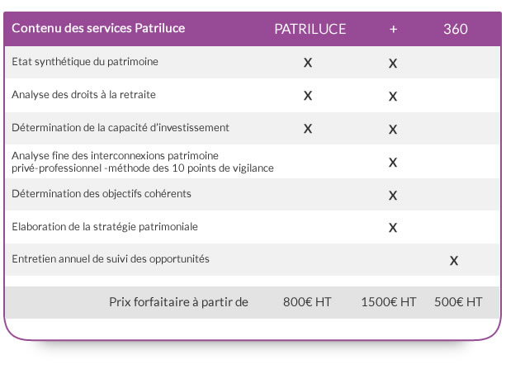
Task: Click the 'Contenu des services Patriluce' title
Action: (x=98, y=28)
